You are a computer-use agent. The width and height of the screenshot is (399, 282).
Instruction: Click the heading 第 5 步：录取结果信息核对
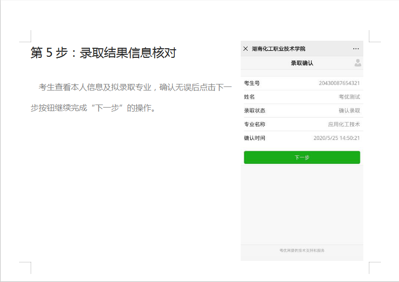(103, 53)
